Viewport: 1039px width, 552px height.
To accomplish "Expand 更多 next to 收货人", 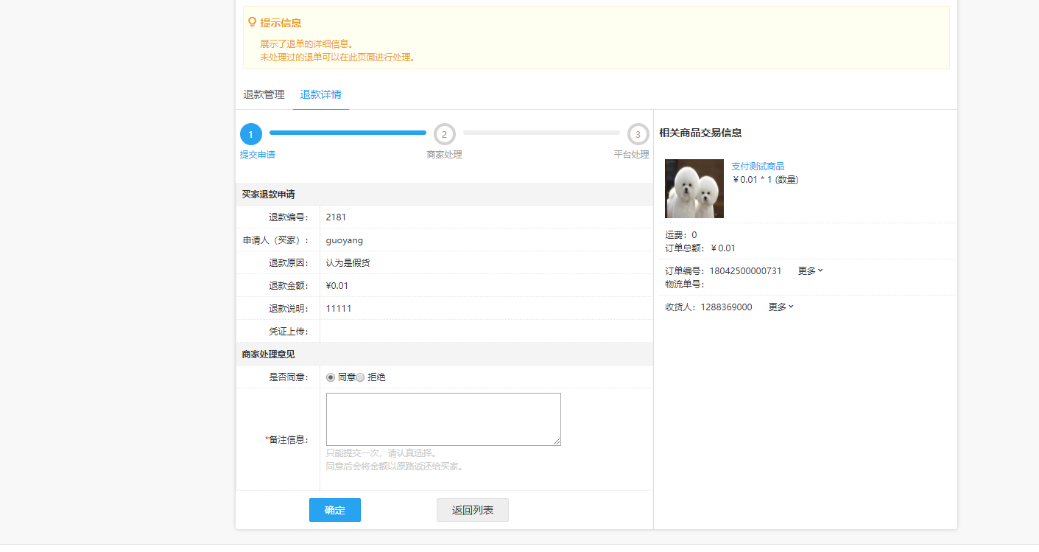I will coord(781,307).
